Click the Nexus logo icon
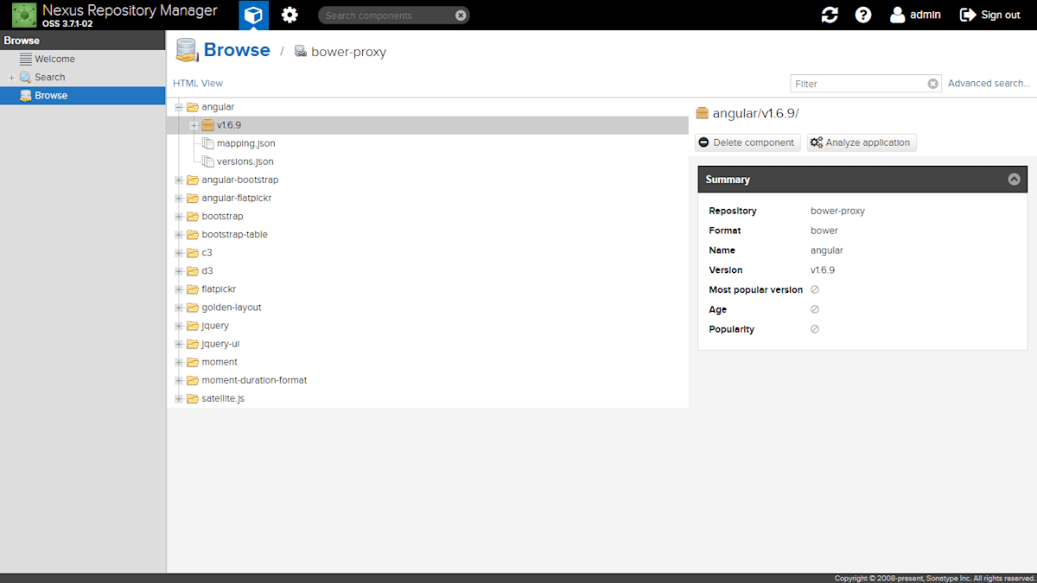Screen dimensions: 1037x583 click(24, 15)
